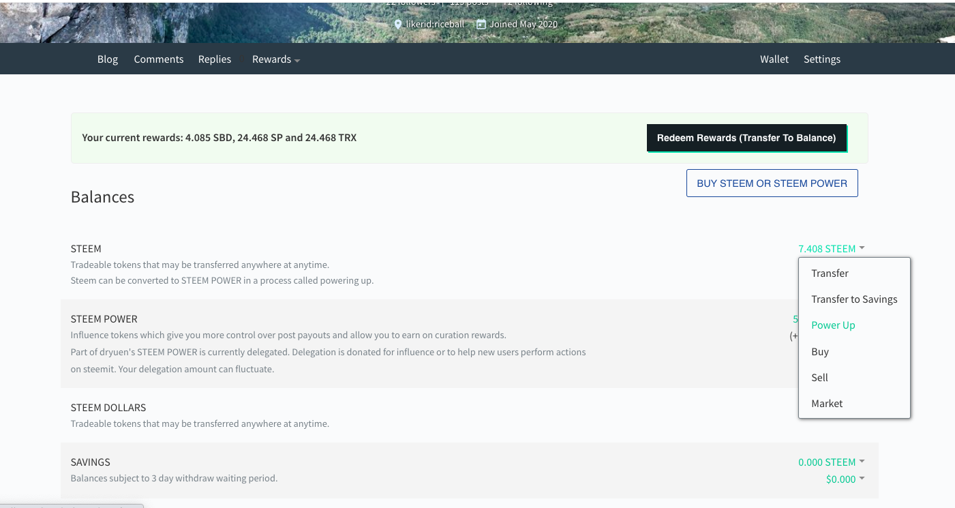Expand the 0.000 STEEM savings dropdown
Screen dimensions: 955x508
pos(831,462)
